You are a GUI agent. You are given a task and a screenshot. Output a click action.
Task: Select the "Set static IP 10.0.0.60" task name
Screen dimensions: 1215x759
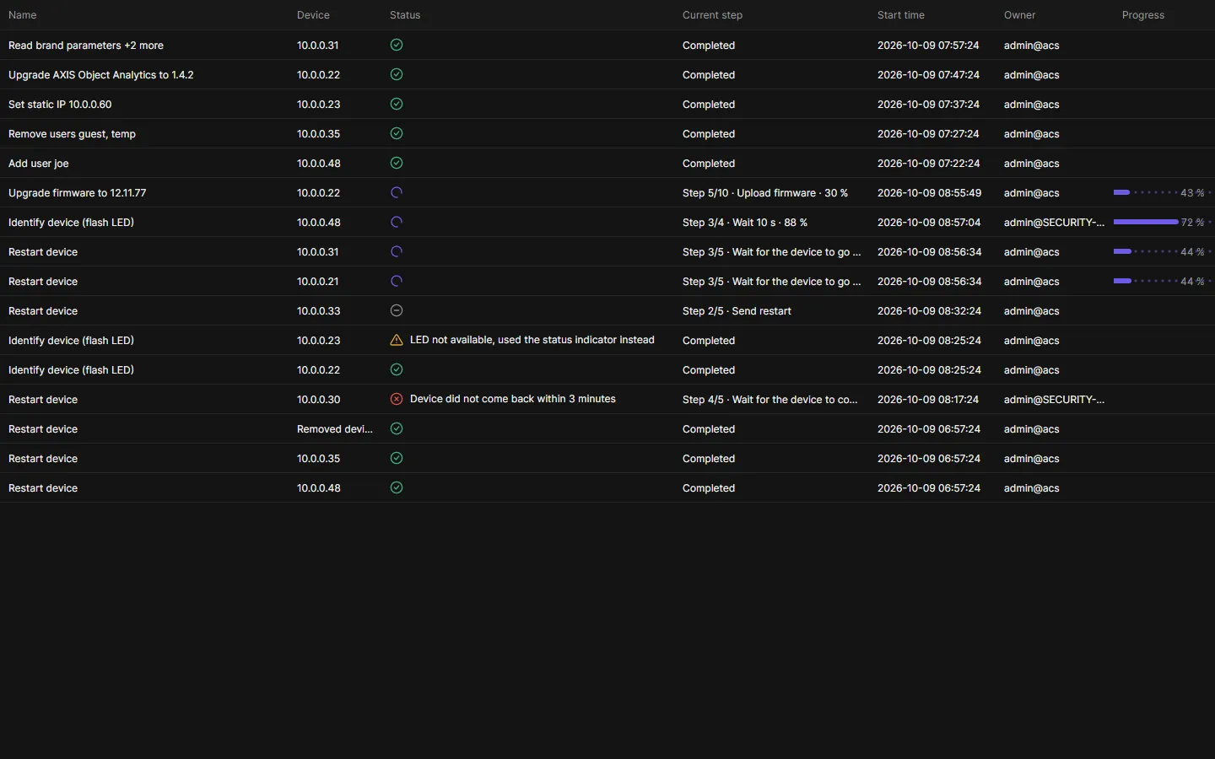[x=60, y=105]
